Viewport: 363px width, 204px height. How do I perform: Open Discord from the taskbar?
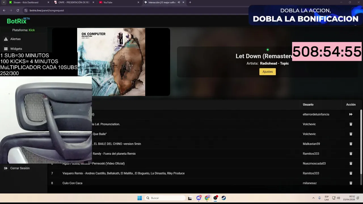pyautogui.click(x=199, y=198)
